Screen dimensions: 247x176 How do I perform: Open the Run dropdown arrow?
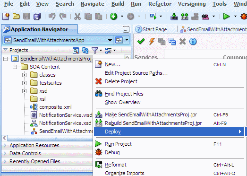[x=235, y=16]
